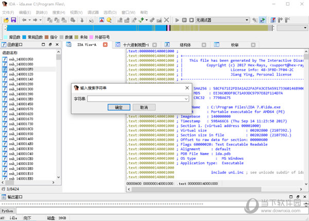
Task: Open the dropdown beside the green arrows icon
Action: [146, 20]
